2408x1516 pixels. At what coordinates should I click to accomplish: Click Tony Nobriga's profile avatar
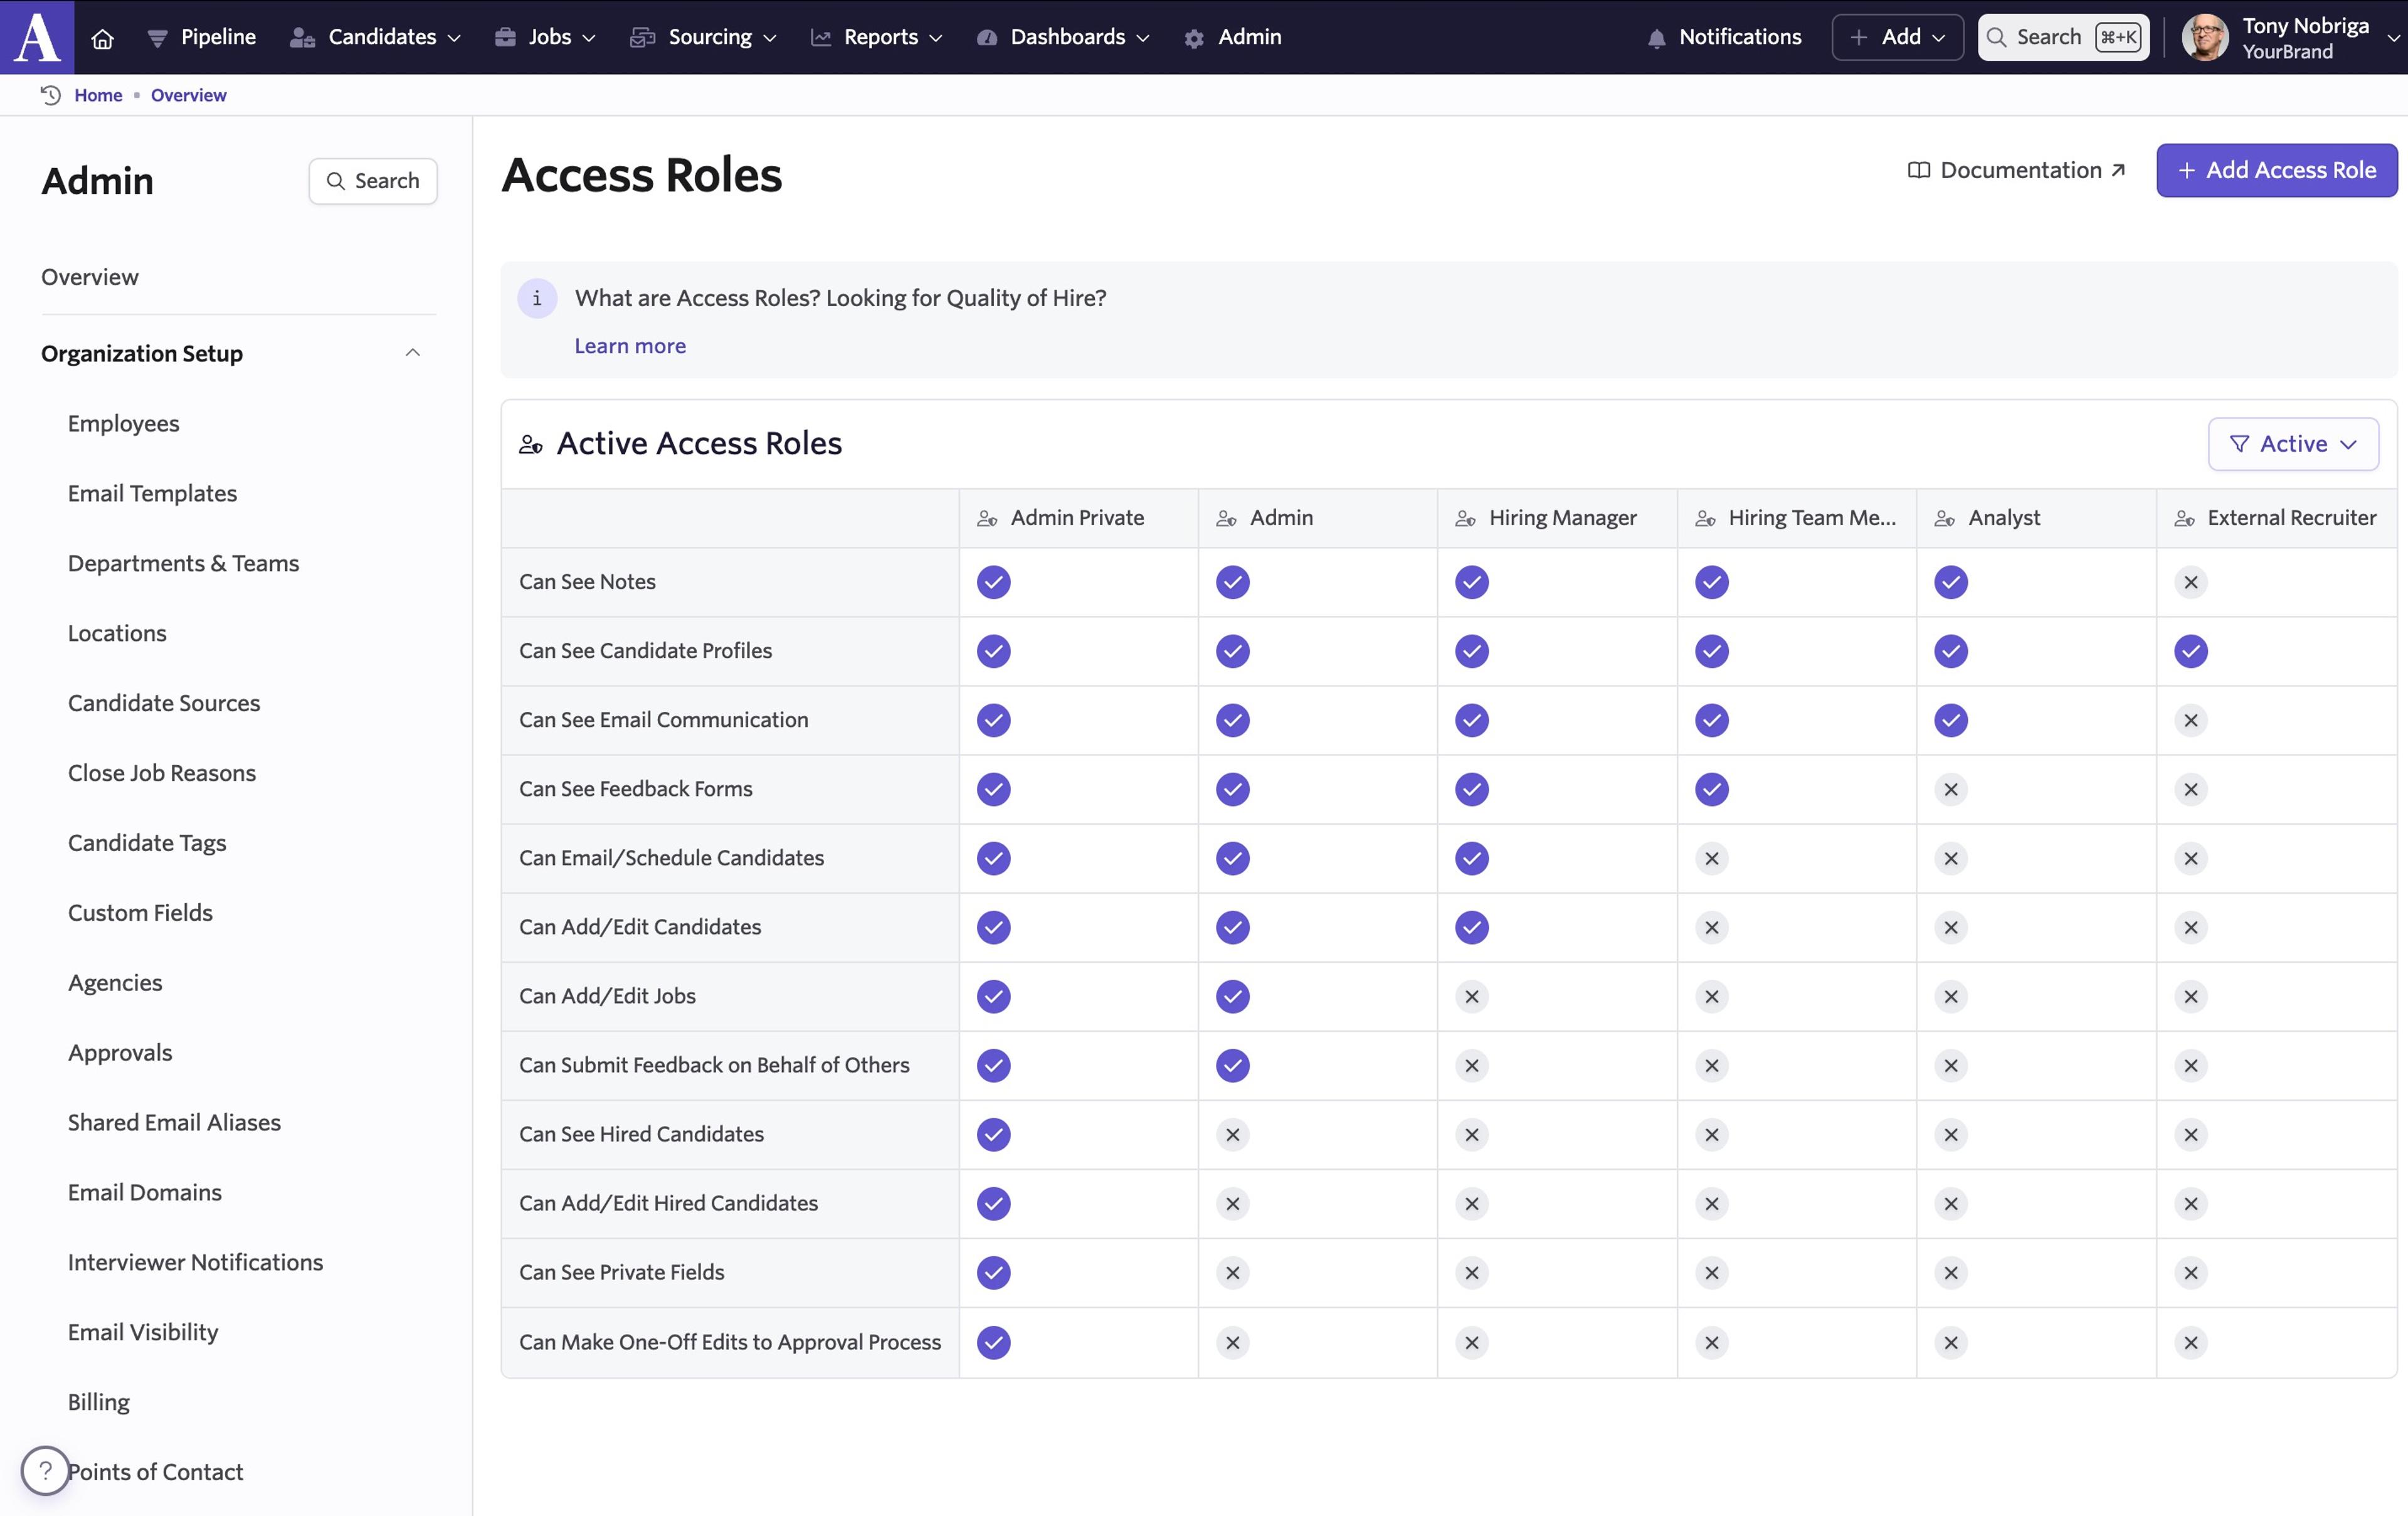coord(2205,38)
